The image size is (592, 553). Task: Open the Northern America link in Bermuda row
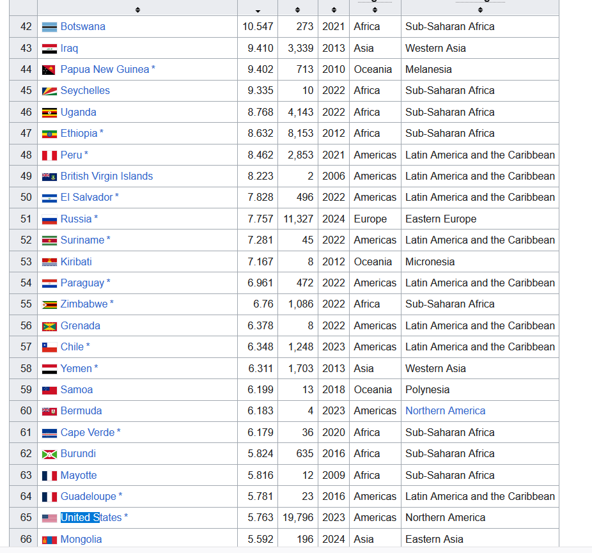tap(445, 410)
